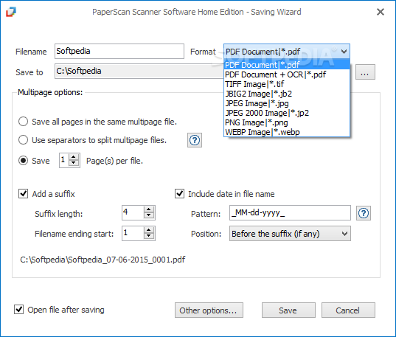Viewport: 396px width, 337px height.
Task: Uncheck Include date in file name
Action: coord(179,194)
